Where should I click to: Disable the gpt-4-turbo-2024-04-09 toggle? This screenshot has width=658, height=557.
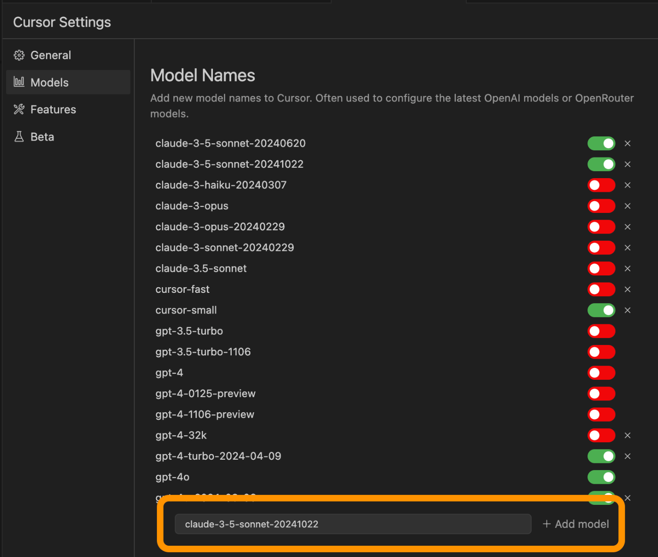point(601,456)
